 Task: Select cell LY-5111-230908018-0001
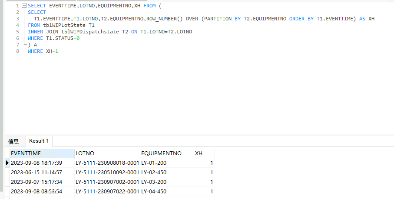coord(107,163)
